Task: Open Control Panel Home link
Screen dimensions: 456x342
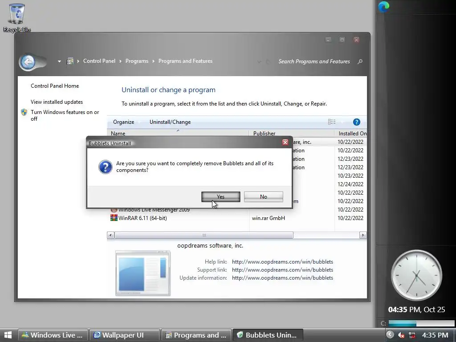Action: tap(55, 86)
